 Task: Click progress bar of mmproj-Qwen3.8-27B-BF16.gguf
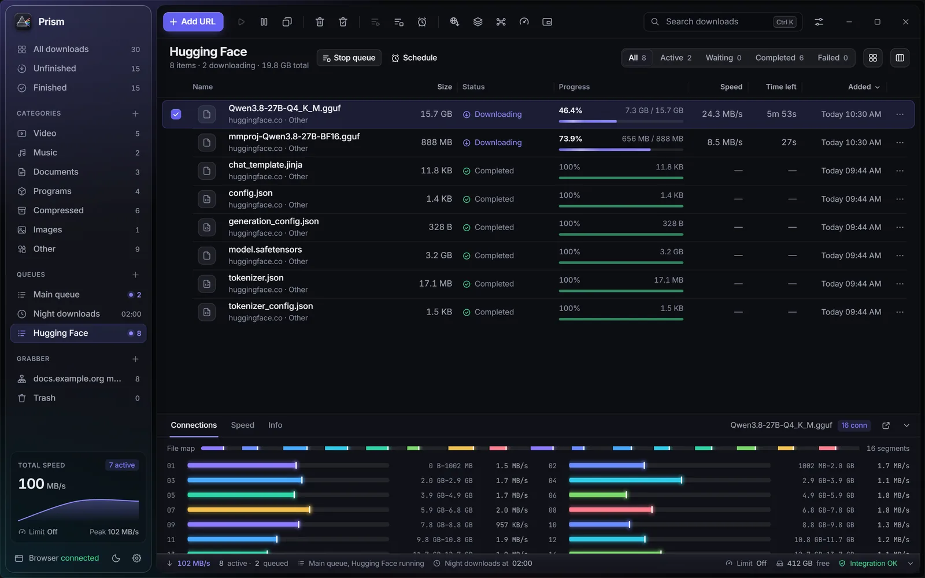pyautogui.click(x=621, y=150)
